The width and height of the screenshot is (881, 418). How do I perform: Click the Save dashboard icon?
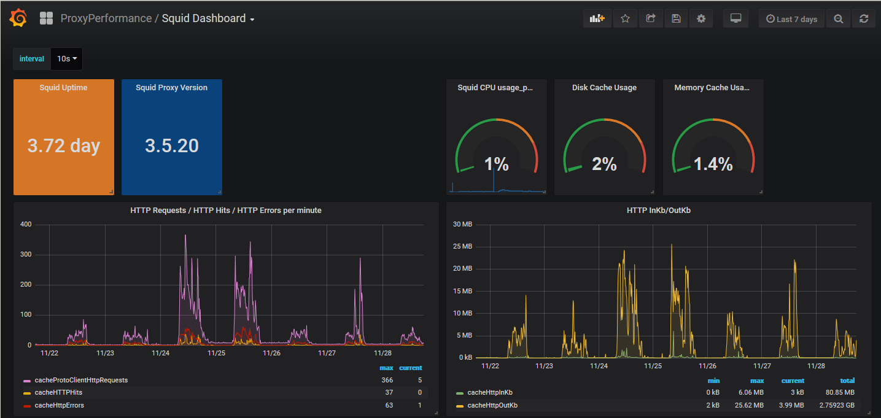[675, 18]
